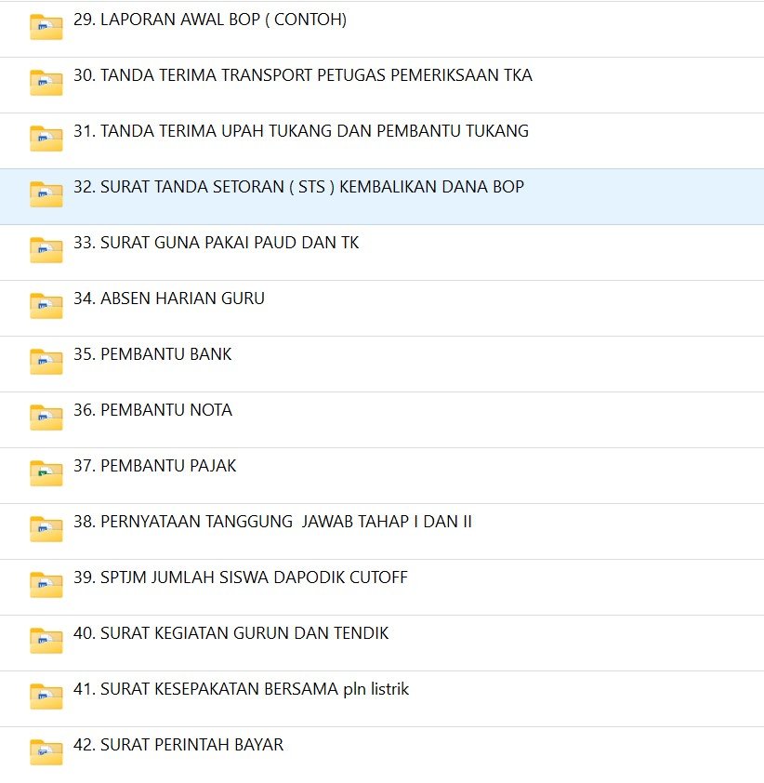The height and width of the screenshot is (783, 764).
Task: Select folder icon for 41. SURAT KESEPAKATAN BERSAMA
Action: click(x=46, y=697)
